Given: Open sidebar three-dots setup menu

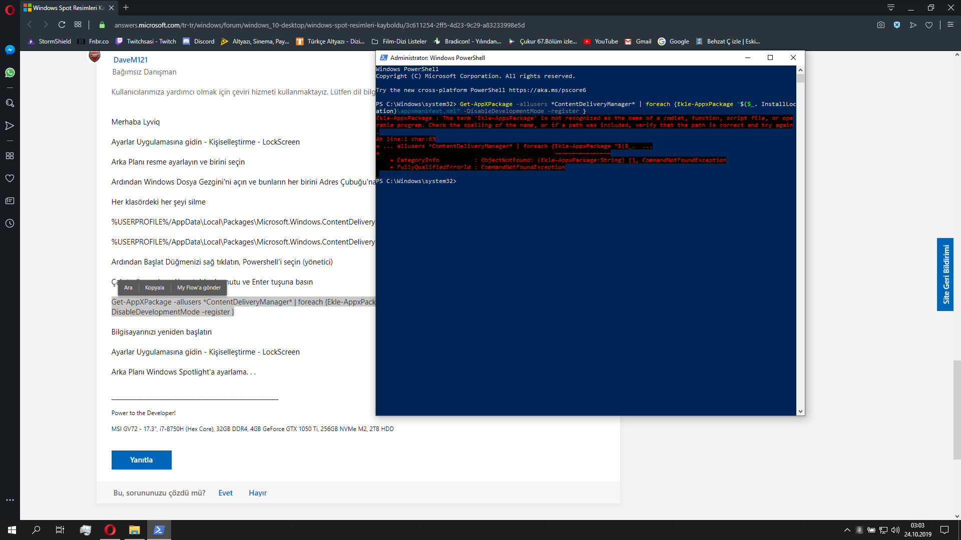Looking at the screenshot, I should (x=10, y=500).
